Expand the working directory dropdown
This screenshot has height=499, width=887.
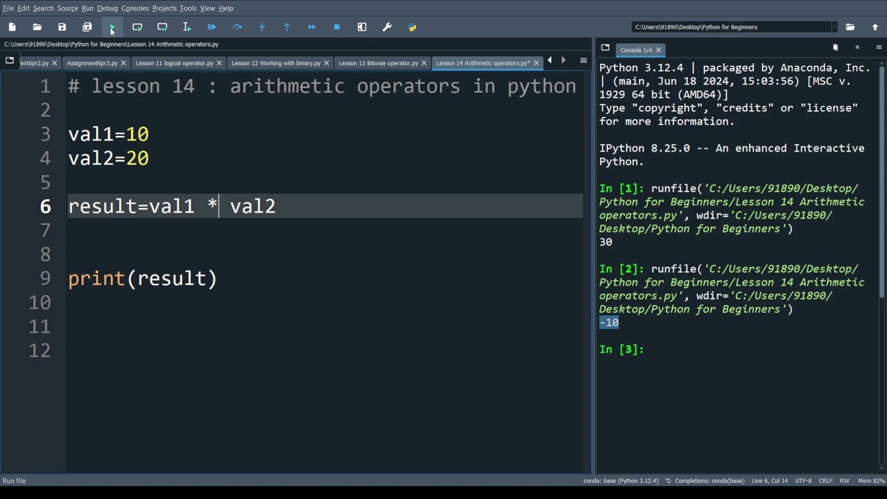(x=834, y=27)
